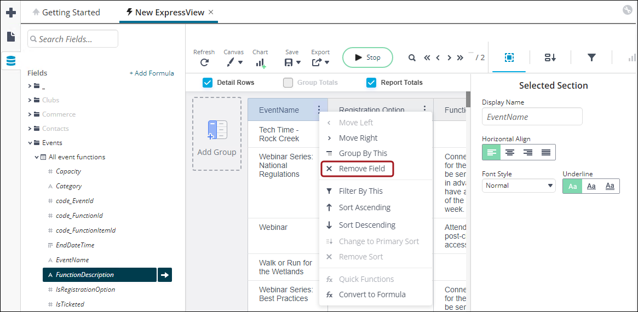Open Export dropdown arrow

327,62
